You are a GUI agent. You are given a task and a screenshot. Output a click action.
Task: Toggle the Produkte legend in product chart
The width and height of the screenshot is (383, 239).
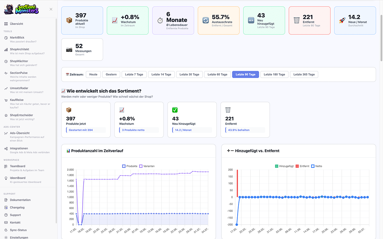click(x=130, y=166)
